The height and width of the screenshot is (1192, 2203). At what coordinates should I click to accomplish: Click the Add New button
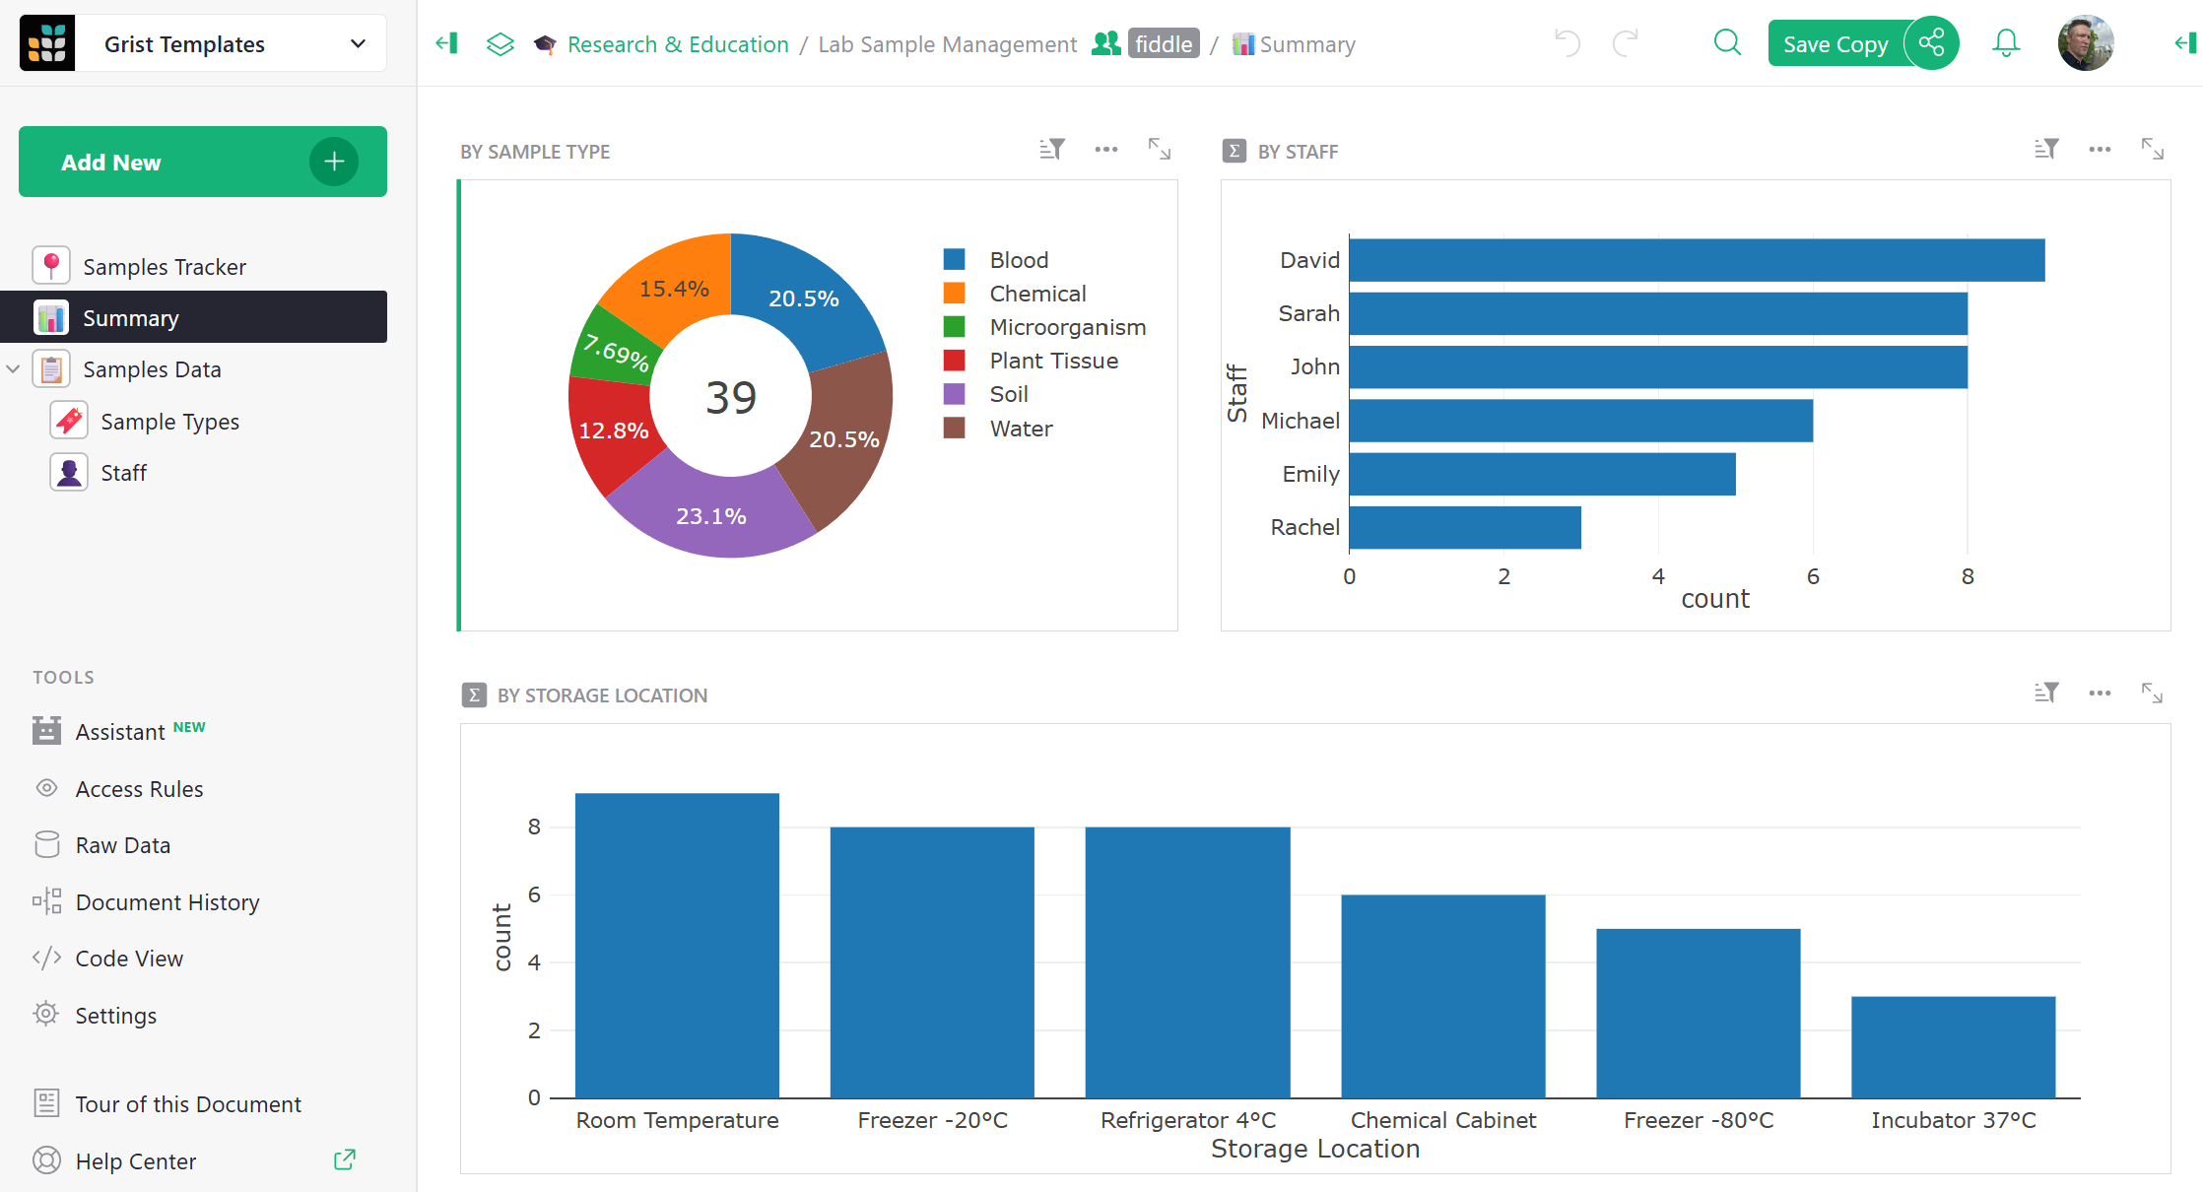202,163
